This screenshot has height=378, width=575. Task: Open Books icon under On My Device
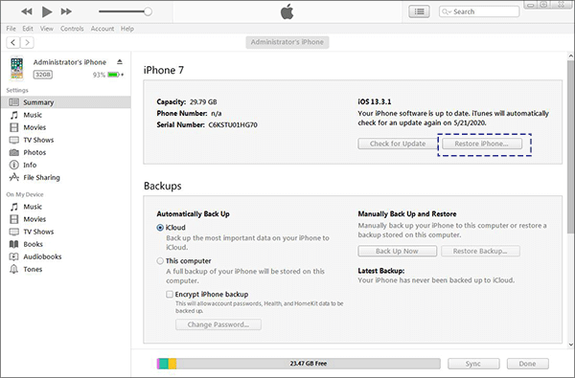tap(14, 244)
